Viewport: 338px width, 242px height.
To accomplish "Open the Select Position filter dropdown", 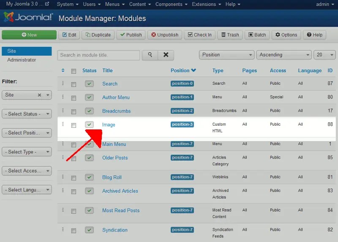I will click(27, 133).
